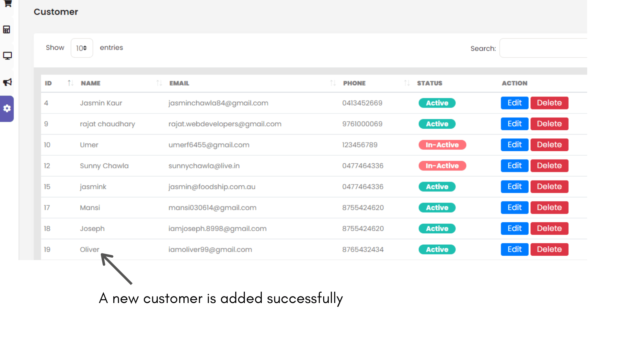Edit customer Mansi's record
Screen dimensions: 622x350
pos(514,208)
